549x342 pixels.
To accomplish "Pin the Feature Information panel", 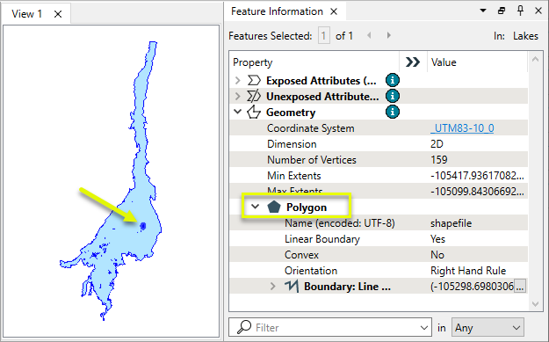I will 520,11.
